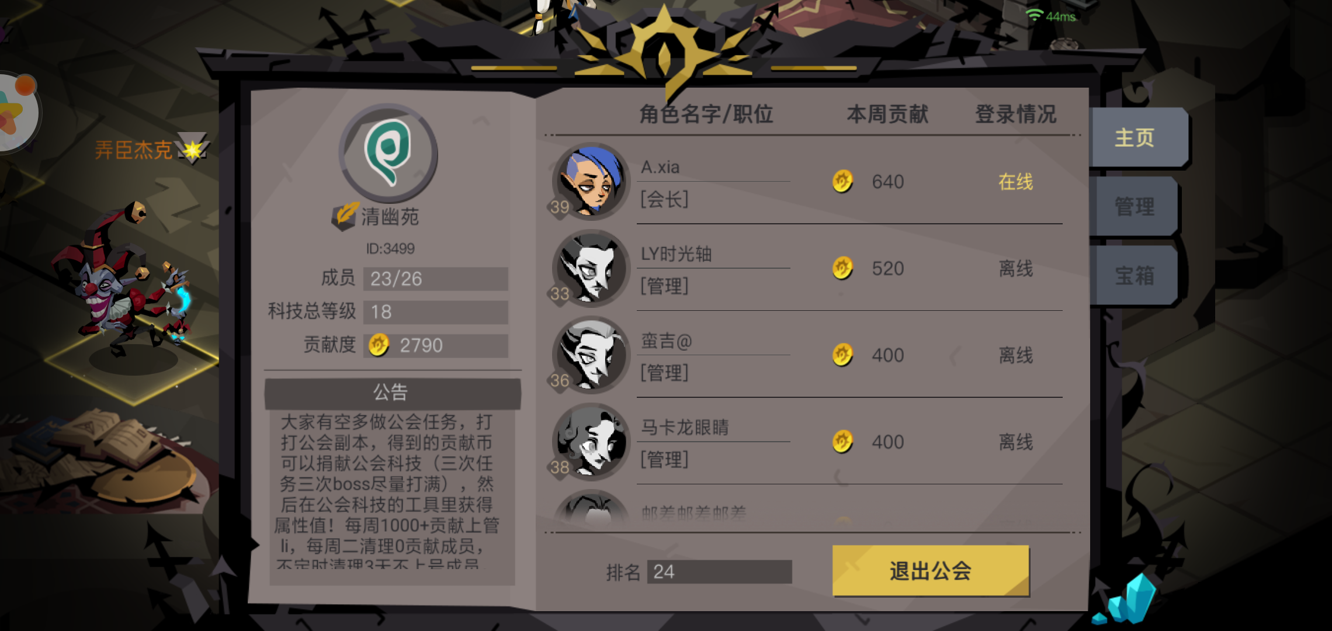Tap the 本周贡献 column header
This screenshot has height=631, width=1332.
pyautogui.click(x=887, y=114)
